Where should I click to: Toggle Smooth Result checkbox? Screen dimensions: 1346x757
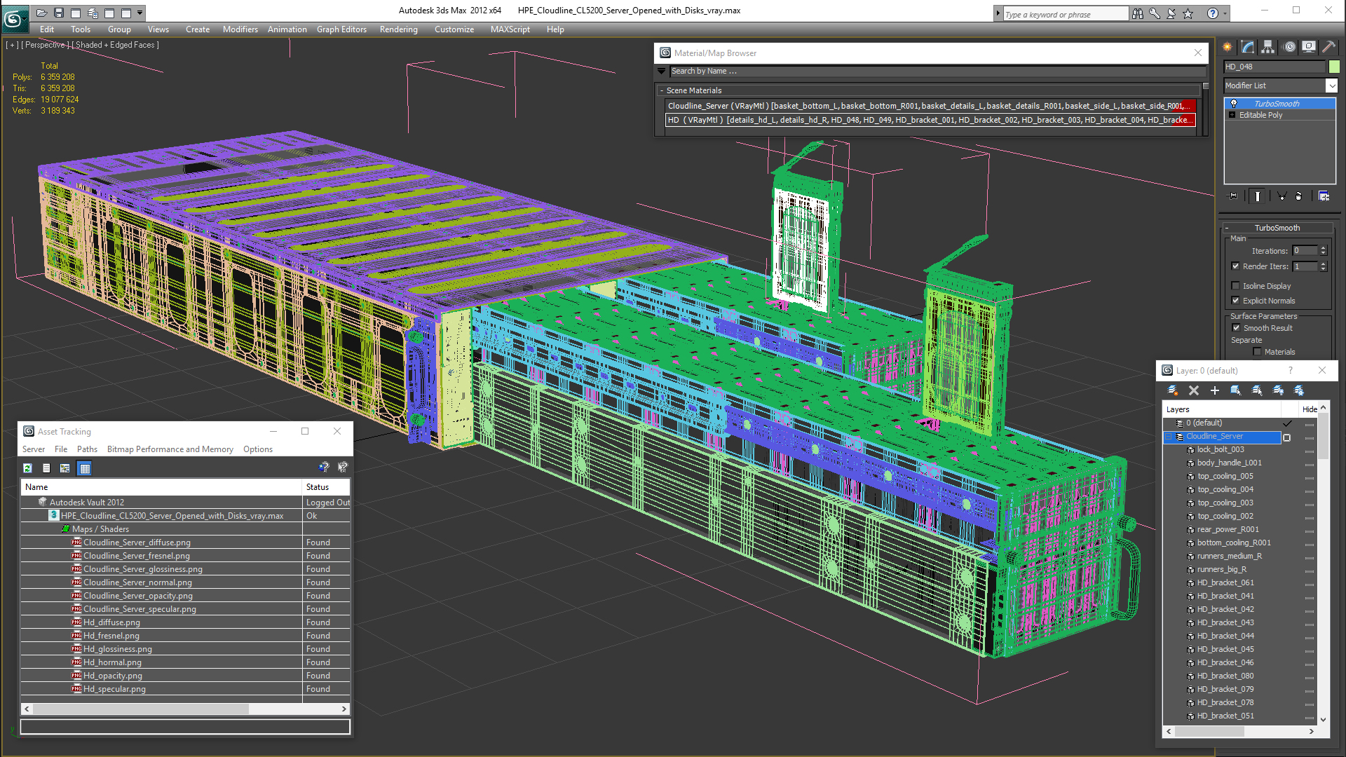1237,328
